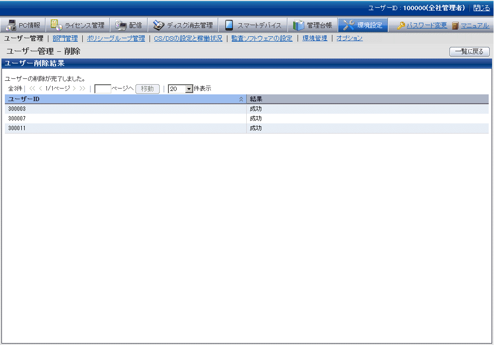Viewport: 494px width, 345px height.
Task: Click the 閉じる link at top right
Action: coord(481,8)
